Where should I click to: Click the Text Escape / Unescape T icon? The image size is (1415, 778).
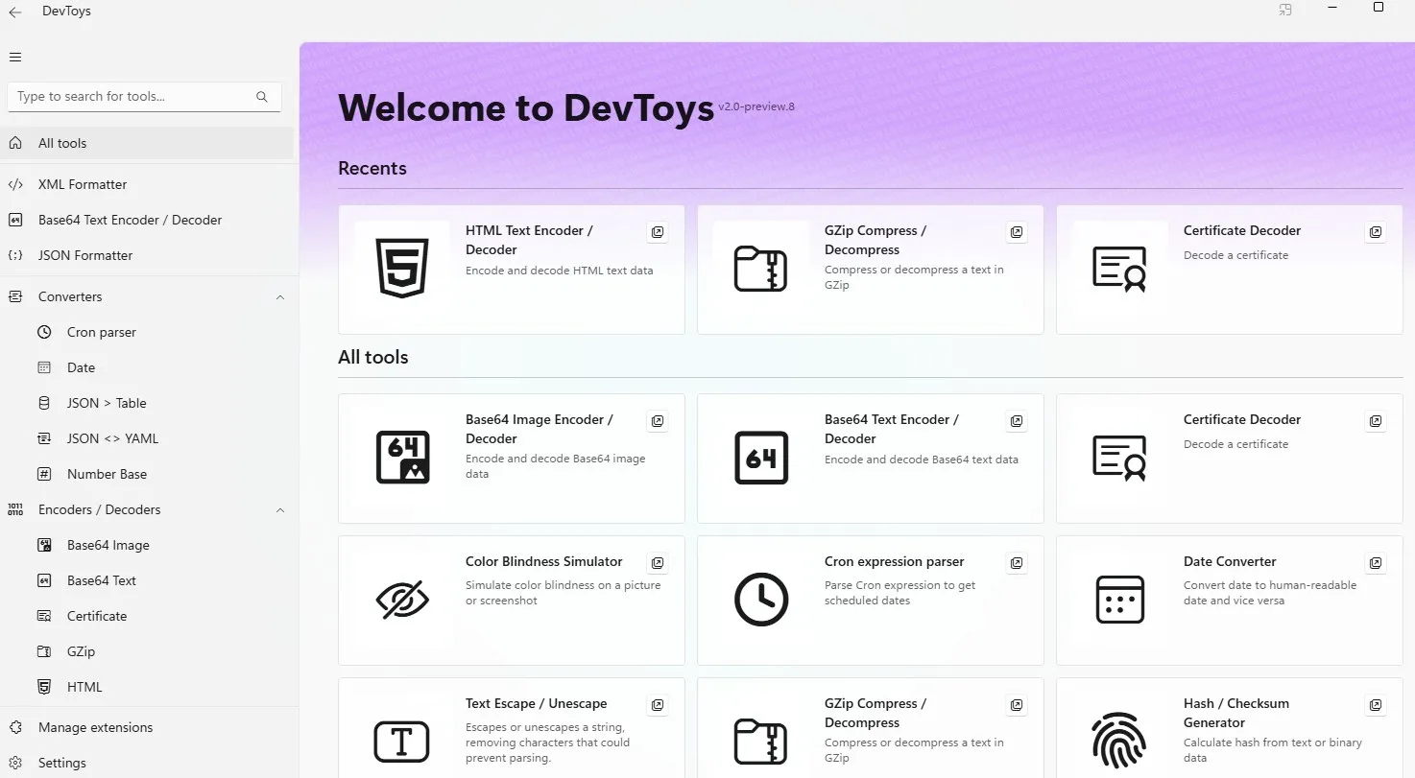(x=402, y=743)
